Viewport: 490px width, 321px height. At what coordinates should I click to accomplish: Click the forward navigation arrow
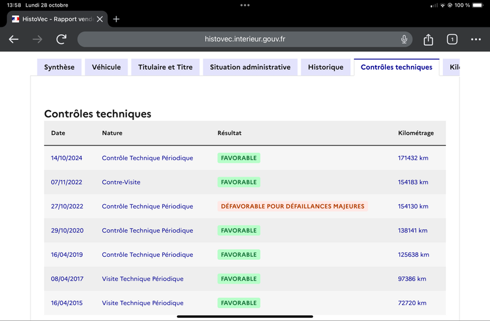tap(37, 39)
